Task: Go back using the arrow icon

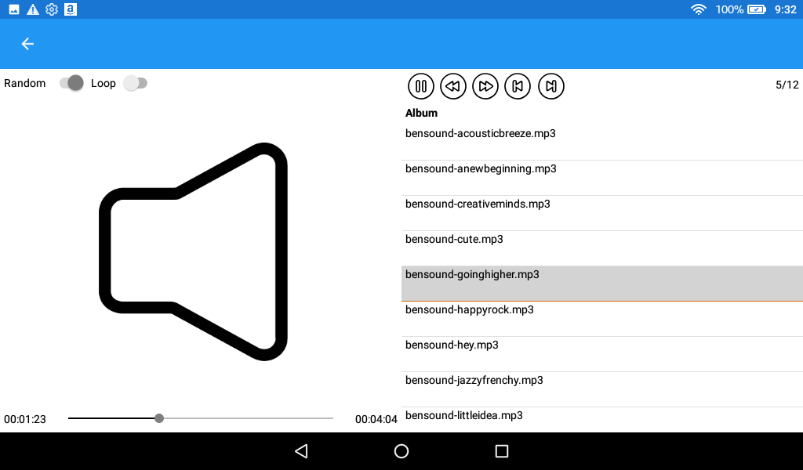Action: 27,44
